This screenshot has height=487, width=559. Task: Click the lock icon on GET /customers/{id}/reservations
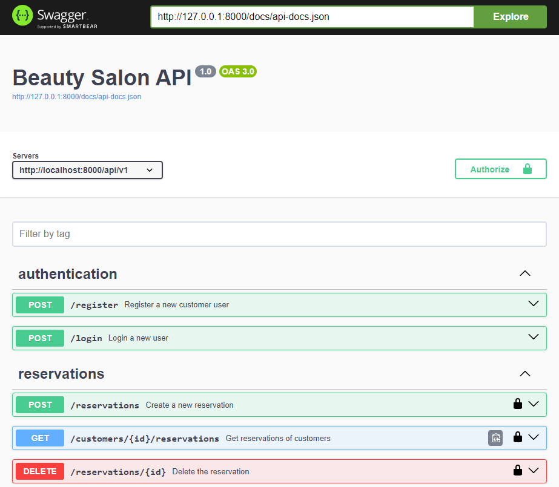[518, 437]
